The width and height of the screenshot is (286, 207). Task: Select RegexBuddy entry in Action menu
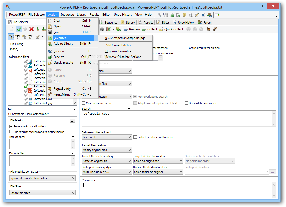pos(73,89)
